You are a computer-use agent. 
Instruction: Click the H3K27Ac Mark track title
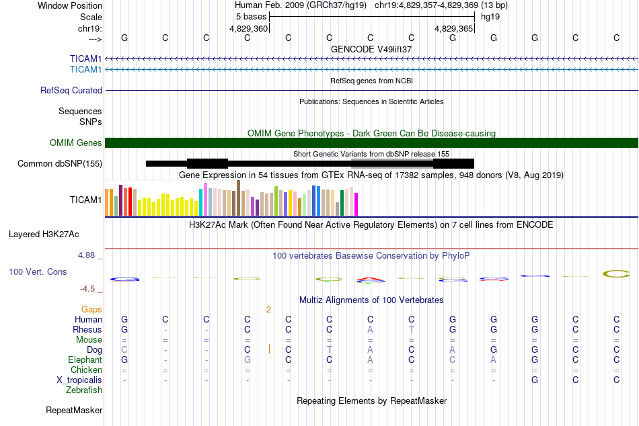(371, 225)
